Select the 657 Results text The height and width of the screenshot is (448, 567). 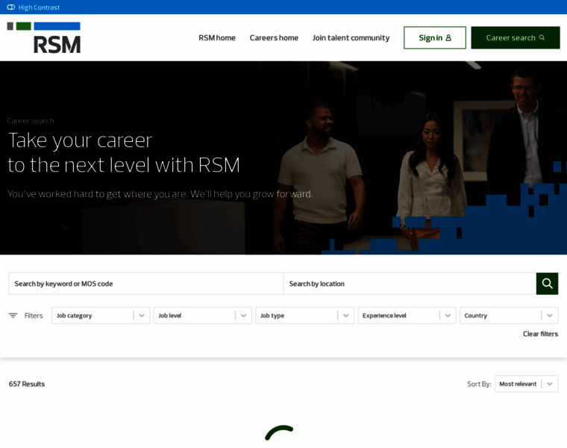pyautogui.click(x=27, y=384)
